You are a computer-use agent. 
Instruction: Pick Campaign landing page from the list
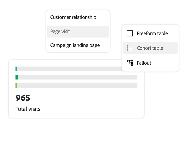click(x=75, y=45)
